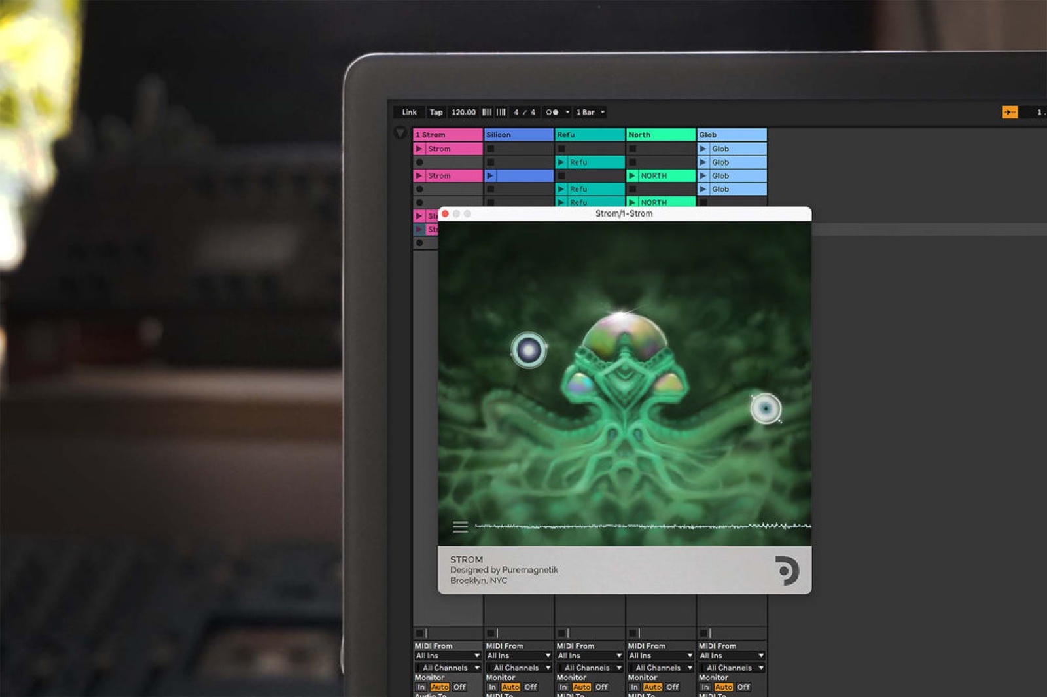Click the tempo nudge up icon

click(501, 113)
